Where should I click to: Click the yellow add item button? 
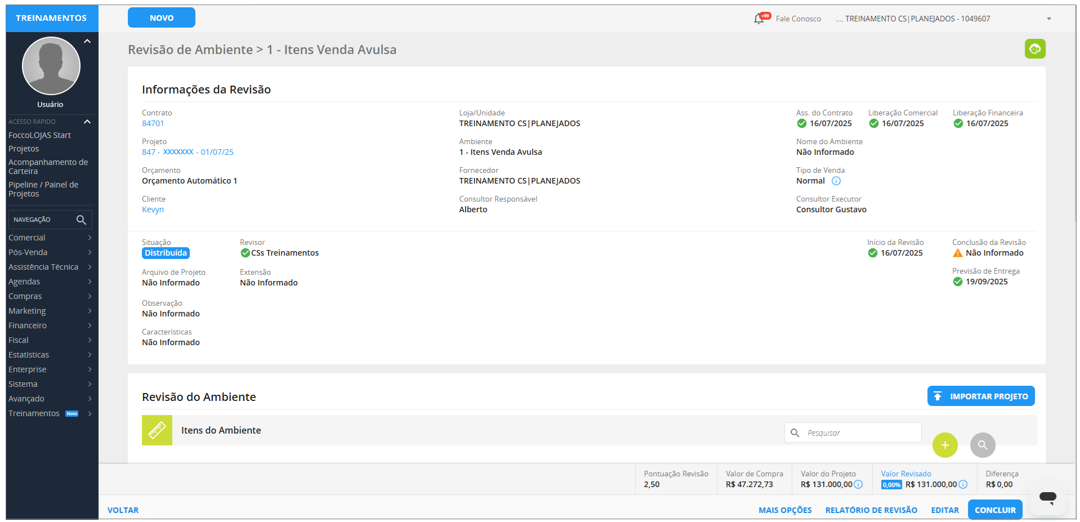click(x=944, y=445)
